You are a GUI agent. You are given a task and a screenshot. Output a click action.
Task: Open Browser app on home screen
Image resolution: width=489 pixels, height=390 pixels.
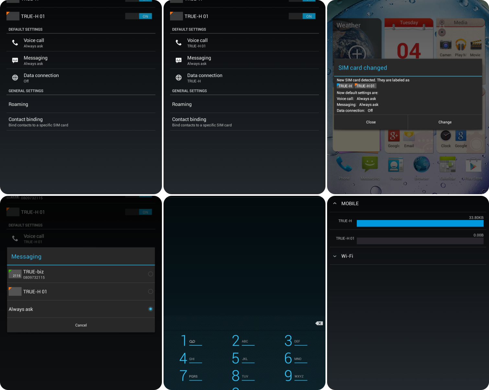tap(422, 168)
